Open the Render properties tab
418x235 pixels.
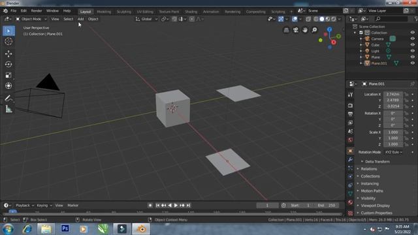coord(350,106)
